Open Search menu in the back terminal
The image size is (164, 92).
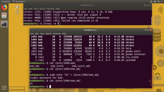[42, 9]
